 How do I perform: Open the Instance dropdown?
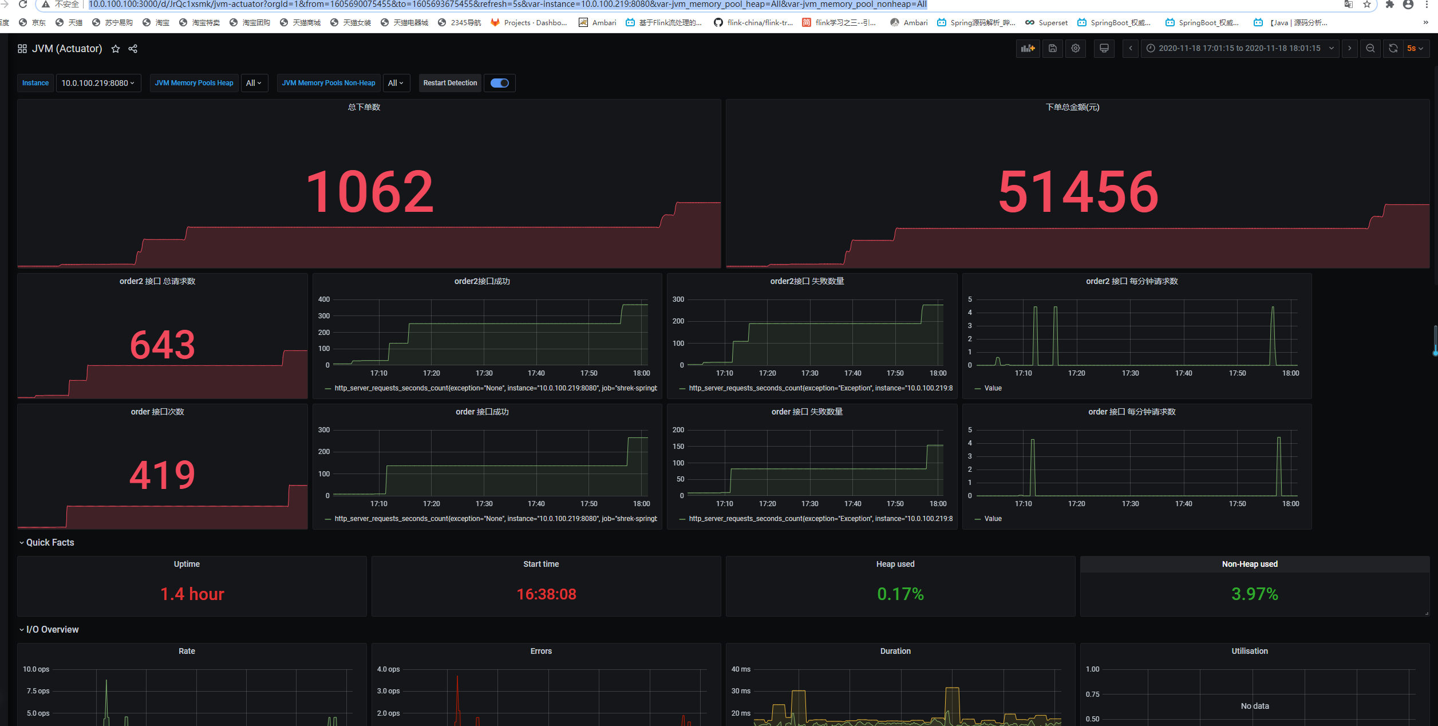click(x=98, y=83)
